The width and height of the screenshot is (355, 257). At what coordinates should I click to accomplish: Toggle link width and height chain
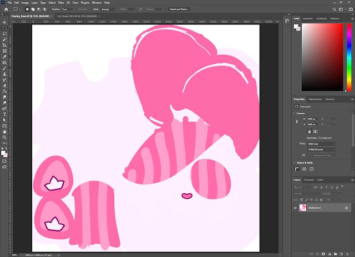[x=297, y=122]
